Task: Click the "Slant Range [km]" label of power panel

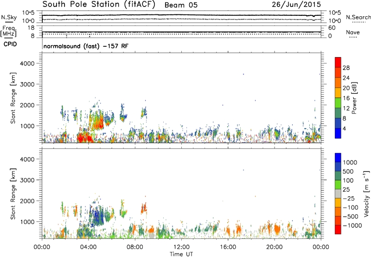Action: pyautogui.click(x=13, y=98)
